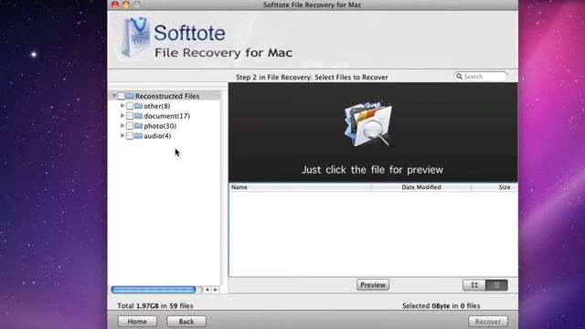Click the search magnifier icon
Viewport: 585px width, 329px height.
point(459,77)
